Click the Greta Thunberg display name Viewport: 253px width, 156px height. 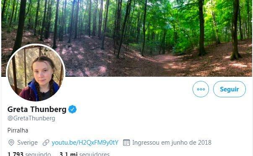[x=37, y=109]
